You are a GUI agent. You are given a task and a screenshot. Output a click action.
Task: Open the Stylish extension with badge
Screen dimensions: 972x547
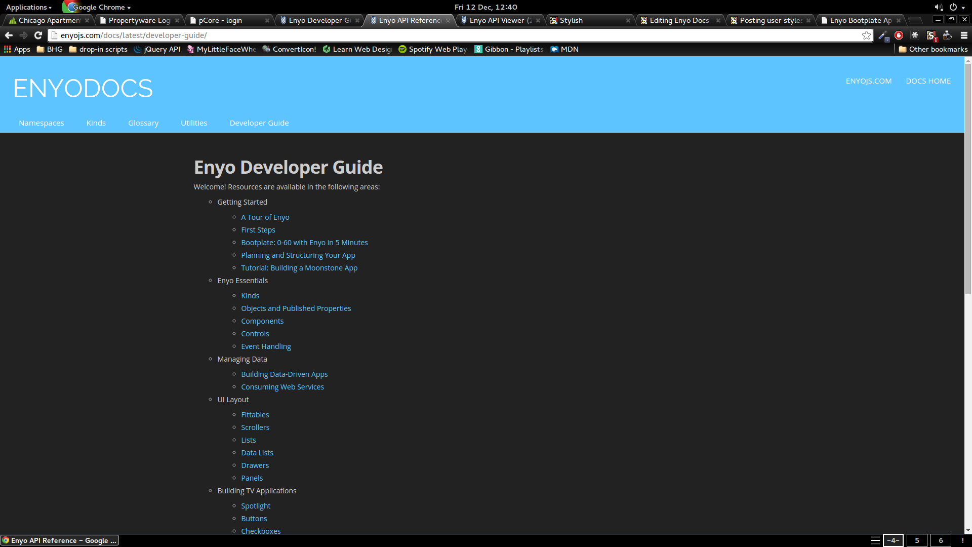931,35
